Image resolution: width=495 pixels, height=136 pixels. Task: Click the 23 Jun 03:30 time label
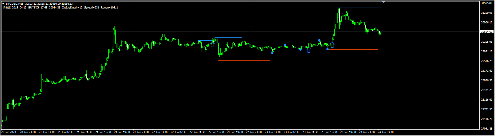point(273,132)
